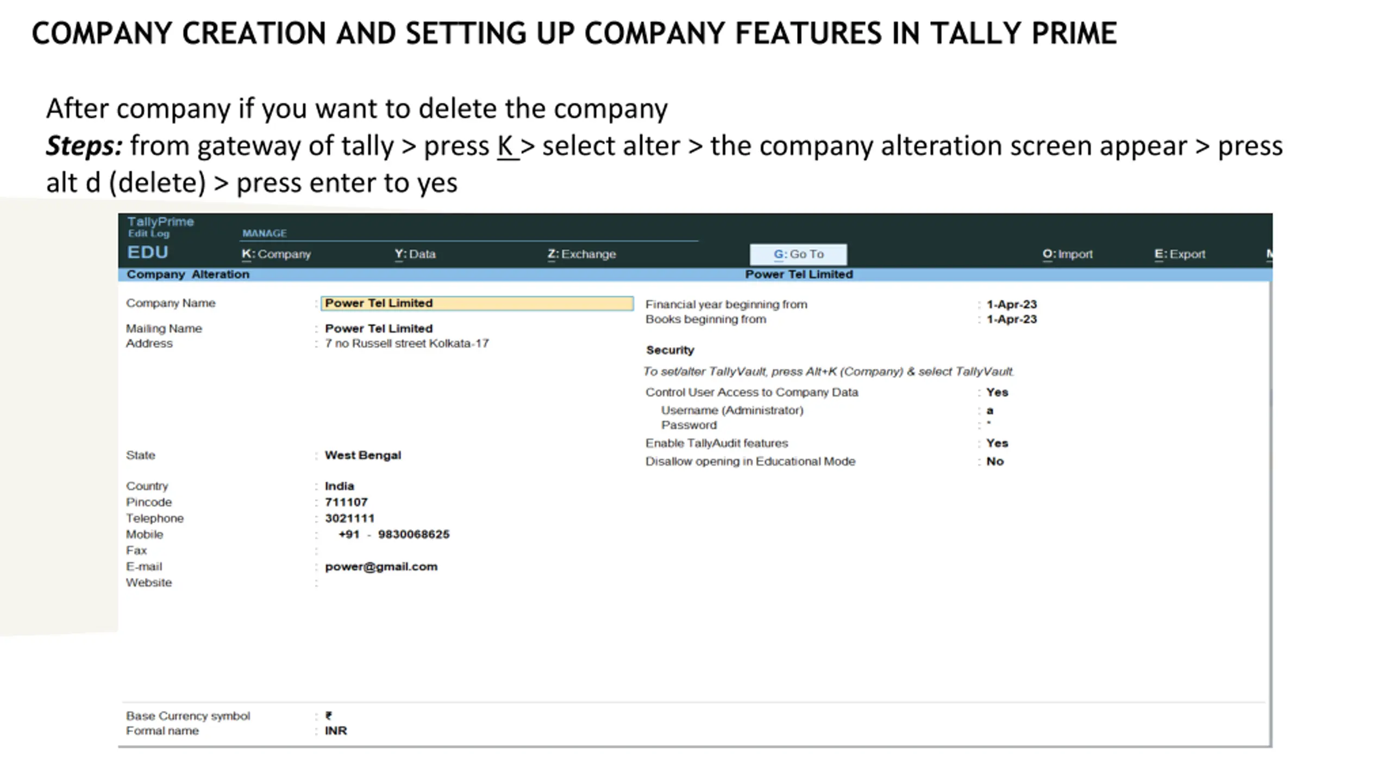Toggle Control User Access to Company Data

coord(997,392)
